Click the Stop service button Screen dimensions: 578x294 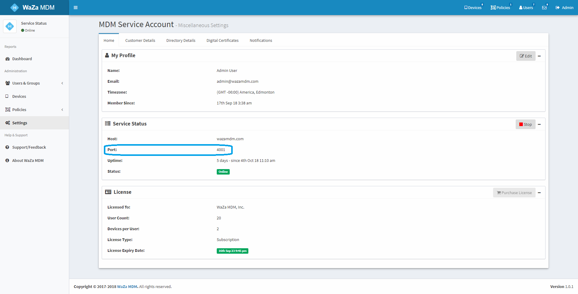coord(525,124)
